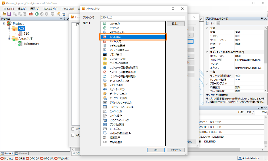Collapse the RC8 tree node

9,29
